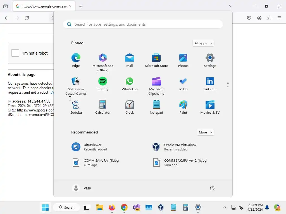This screenshot has width=286, height=214.
Task: Open Firefox application menu
Action: coord(279,18)
